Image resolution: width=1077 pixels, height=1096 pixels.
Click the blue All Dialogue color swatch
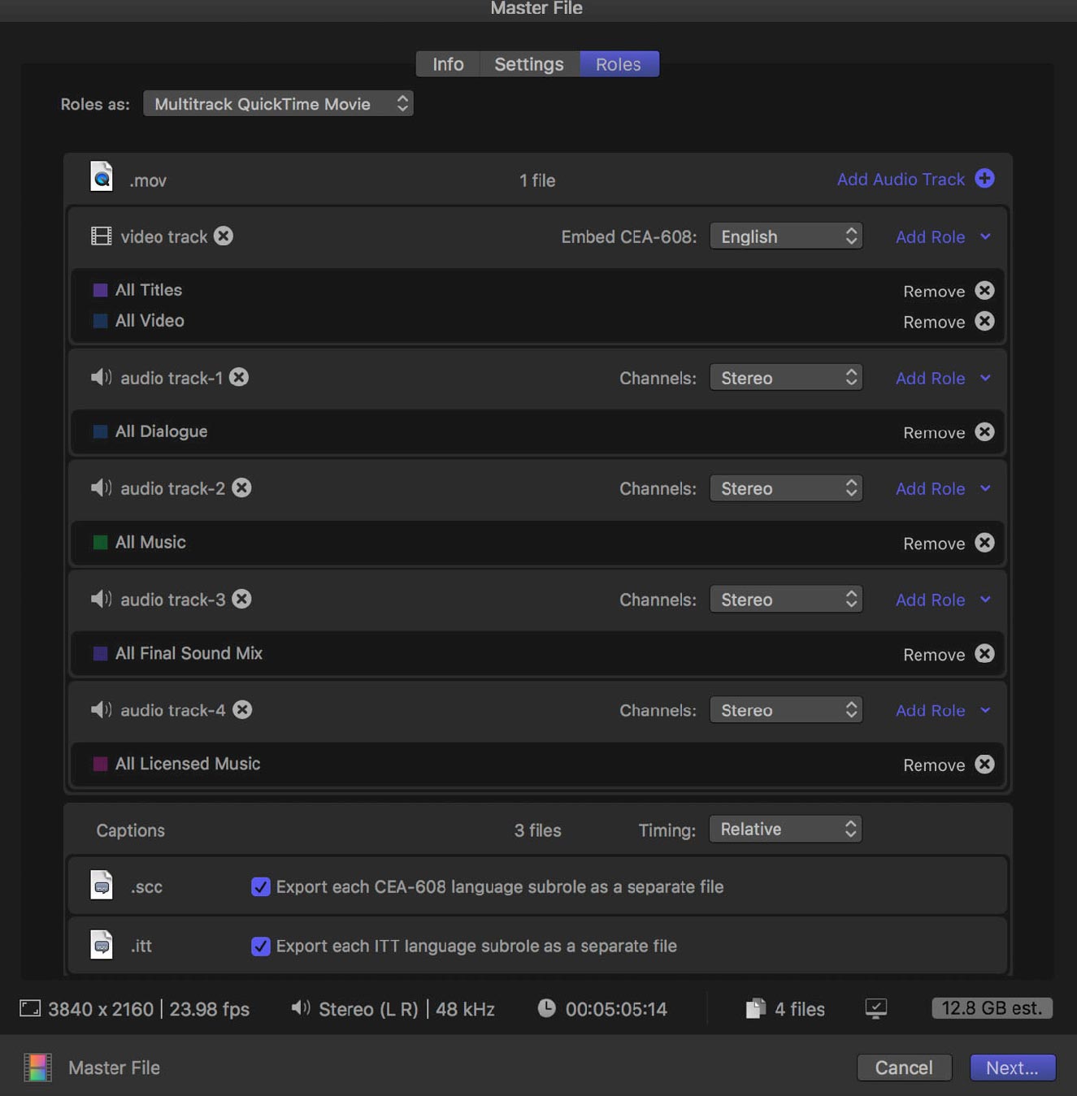(100, 431)
